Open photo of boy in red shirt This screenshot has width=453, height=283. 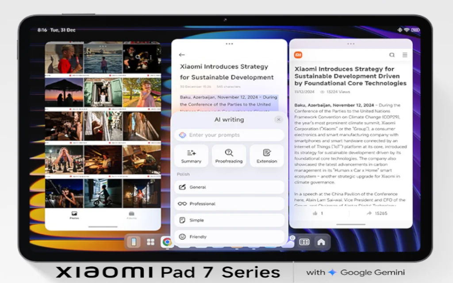tap(64, 58)
